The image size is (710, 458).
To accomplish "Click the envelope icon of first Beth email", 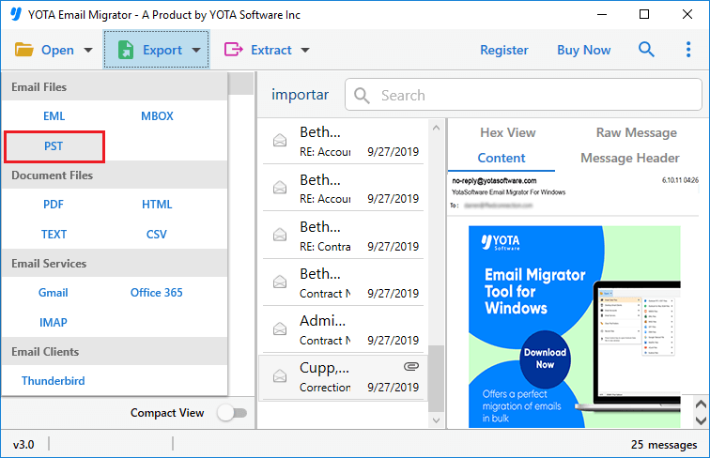I will point(279,141).
